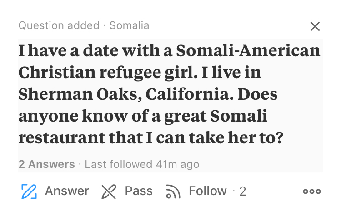Image resolution: width=341 pixels, height=216 pixels.
Task: Open the Somali-American date question title
Action: [169, 51]
